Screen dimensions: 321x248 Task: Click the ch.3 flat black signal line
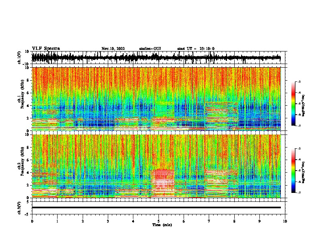(x=156, y=207)
